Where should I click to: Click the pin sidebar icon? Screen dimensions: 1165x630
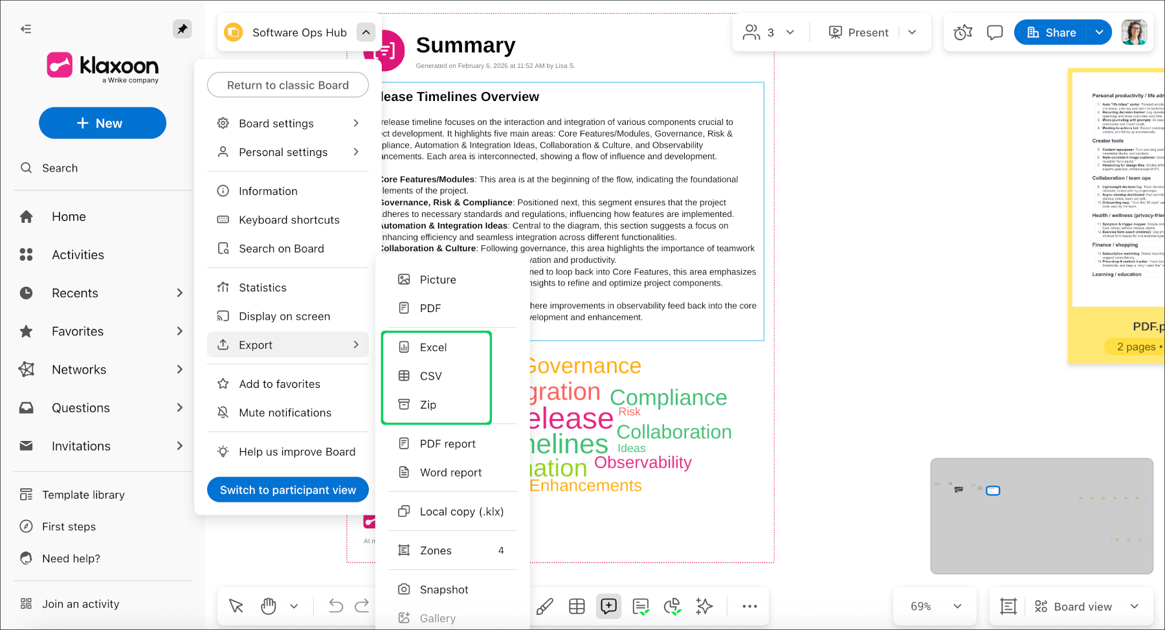click(182, 29)
